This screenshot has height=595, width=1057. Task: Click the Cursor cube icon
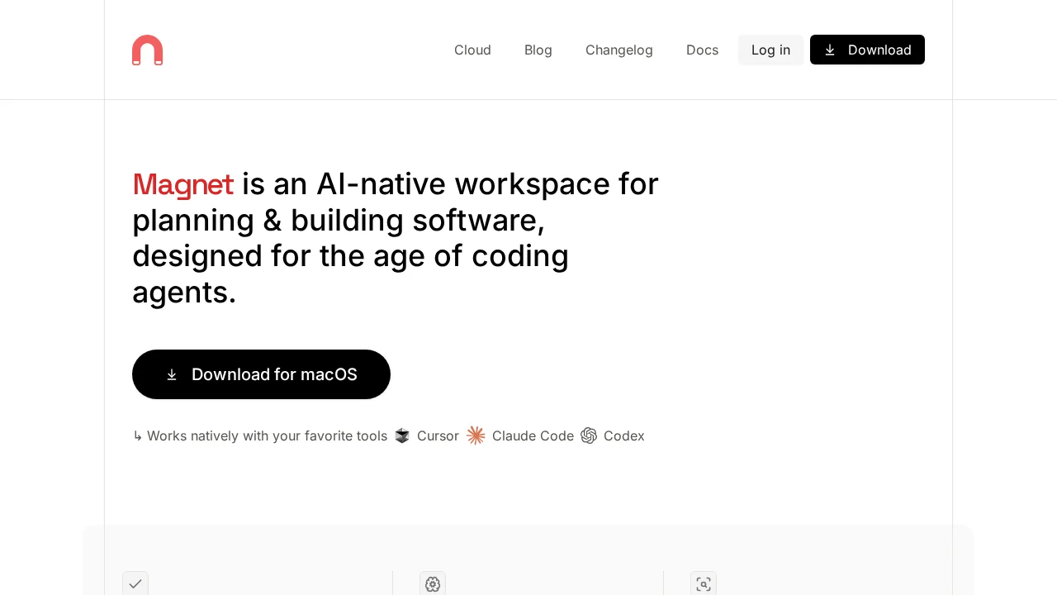point(402,436)
